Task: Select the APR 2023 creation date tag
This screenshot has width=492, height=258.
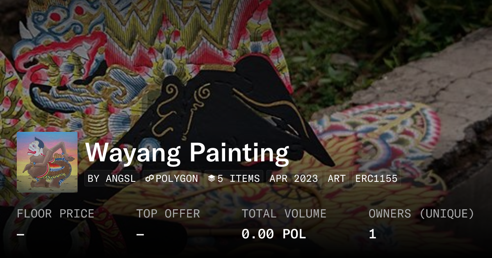Action: pos(294,179)
